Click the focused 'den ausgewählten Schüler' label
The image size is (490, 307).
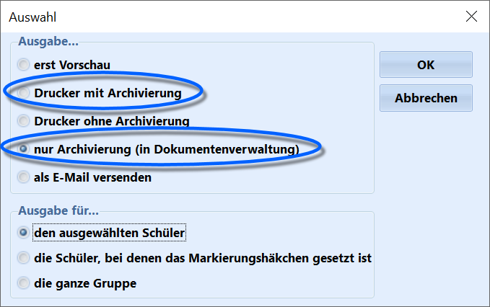pyautogui.click(x=110, y=233)
